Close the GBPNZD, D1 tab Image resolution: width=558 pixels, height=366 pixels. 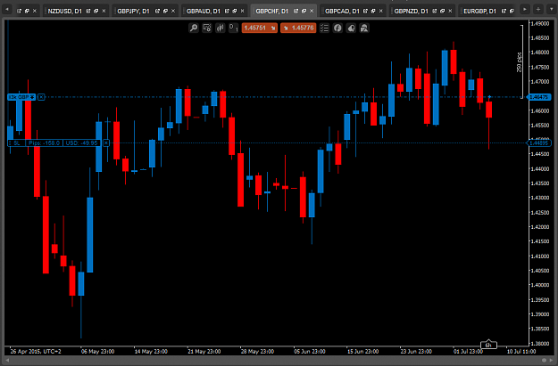click(450, 11)
